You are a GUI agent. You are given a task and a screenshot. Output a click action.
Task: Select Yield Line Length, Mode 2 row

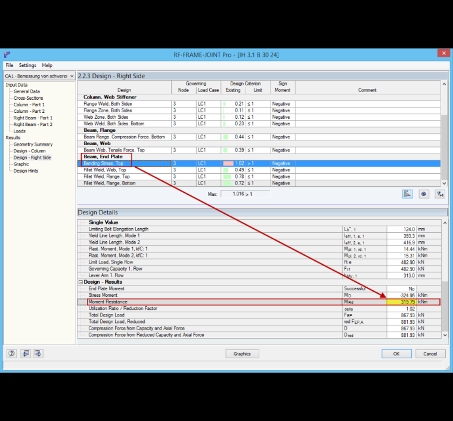(259, 242)
